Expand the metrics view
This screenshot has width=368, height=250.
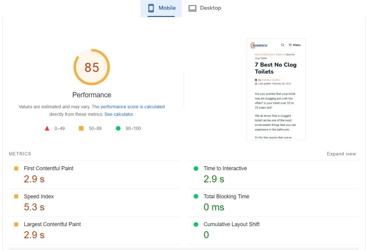pyautogui.click(x=341, y=154)
